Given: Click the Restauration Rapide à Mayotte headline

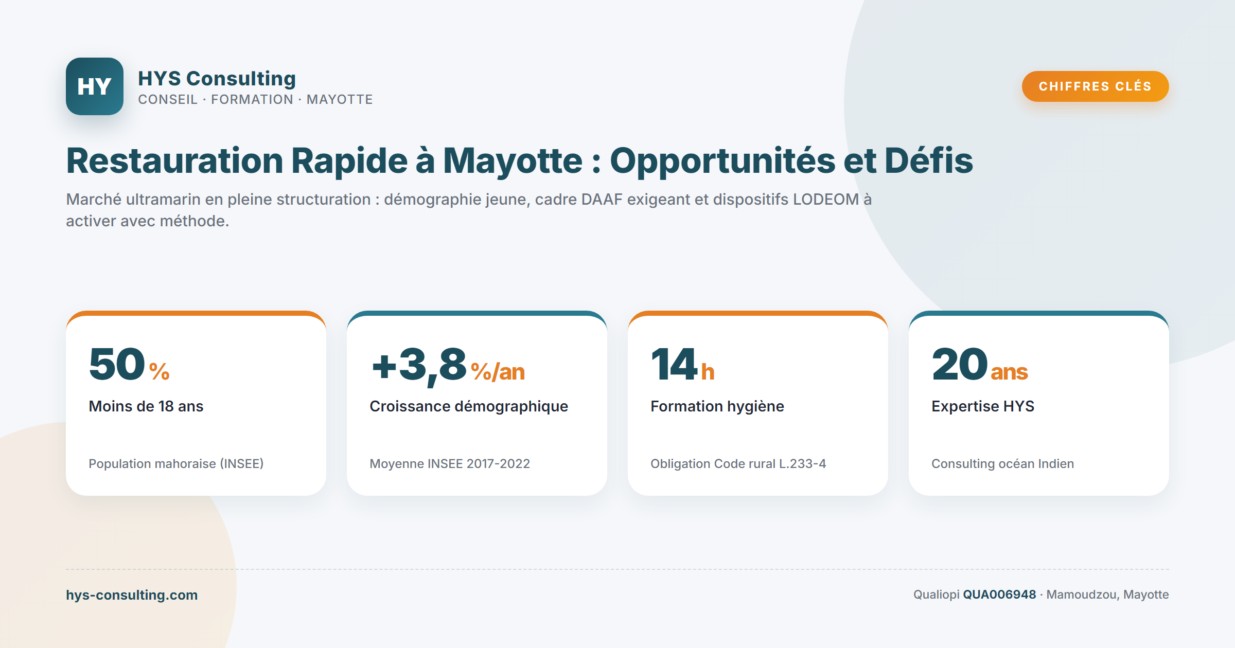Looking at the screenshot, I should [x=520, y=161].
